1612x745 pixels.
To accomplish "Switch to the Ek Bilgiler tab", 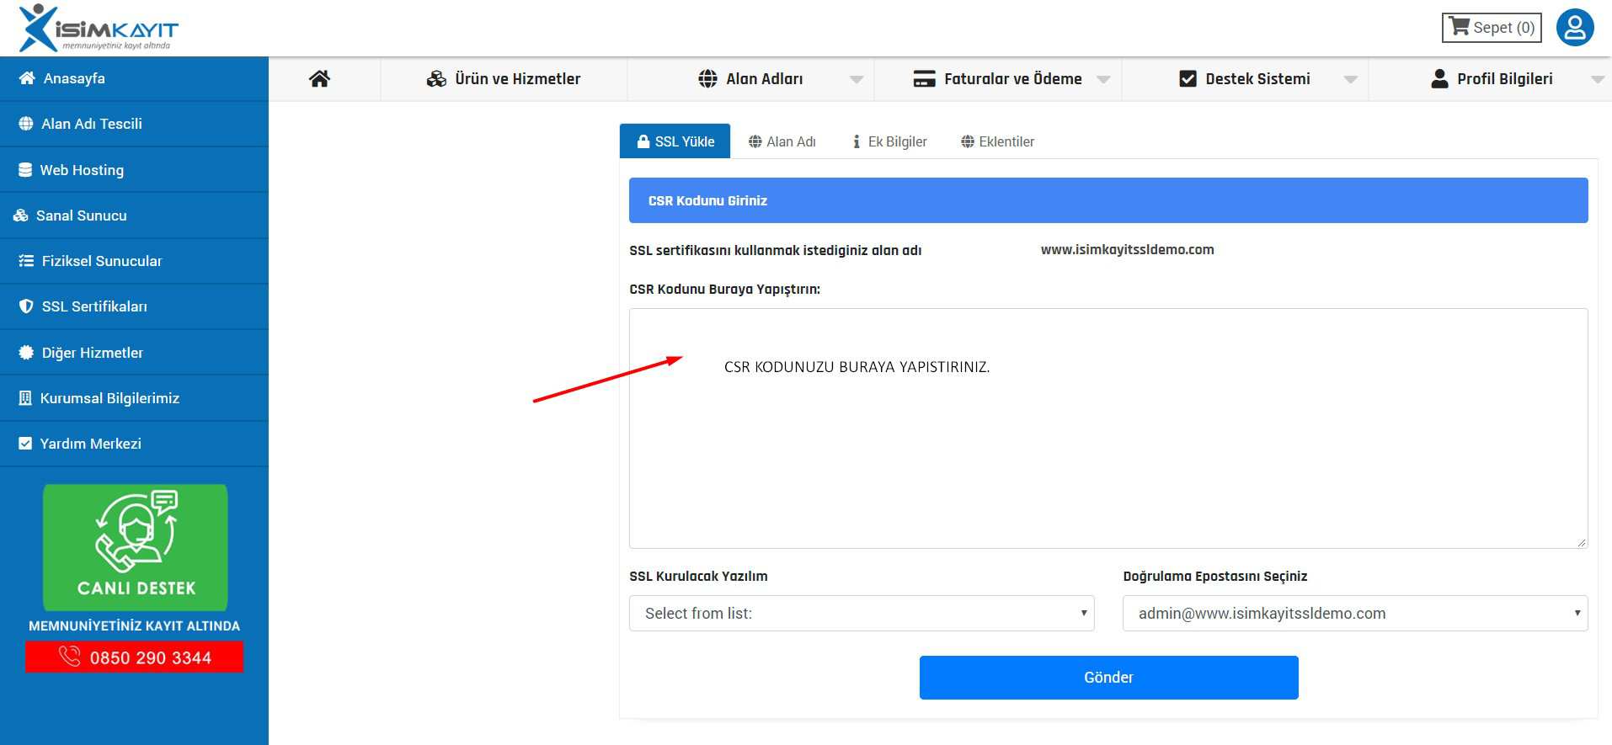I will click(x=890, y=141).
